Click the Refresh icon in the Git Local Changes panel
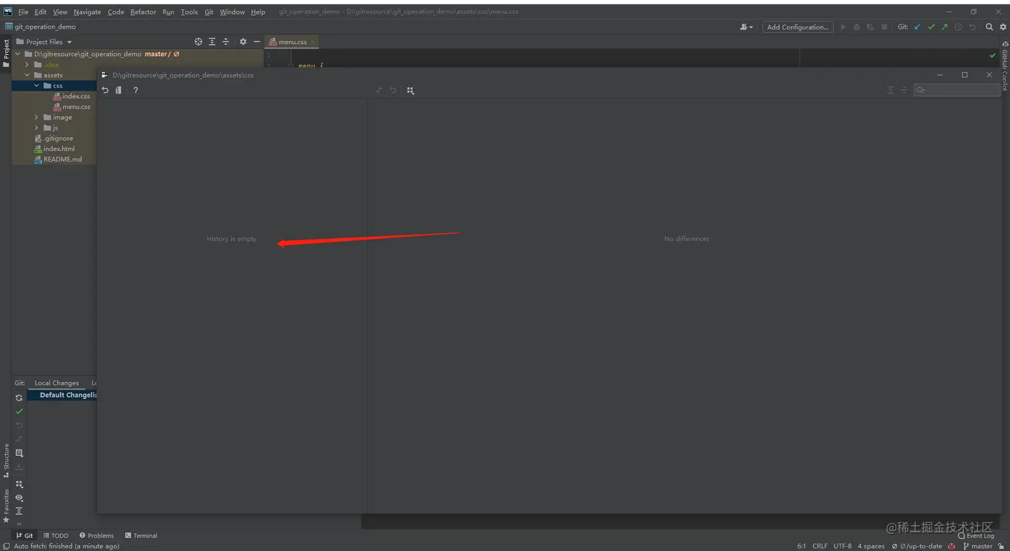Screen dimensions: 1010x551 click(x=19, y=397)
